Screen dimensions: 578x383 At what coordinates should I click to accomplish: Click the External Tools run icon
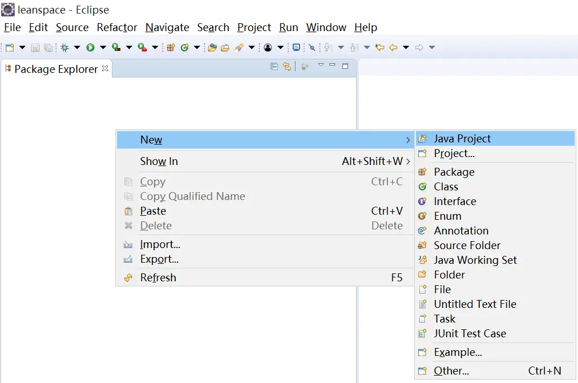point(142,47)
